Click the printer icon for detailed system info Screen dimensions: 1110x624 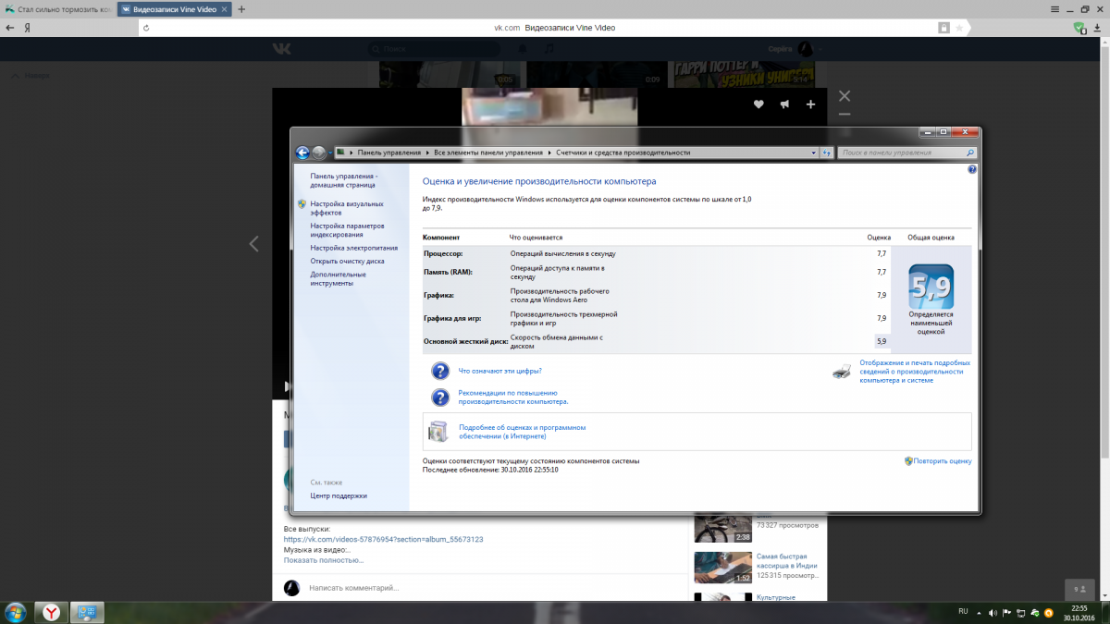tap(842, 372)
